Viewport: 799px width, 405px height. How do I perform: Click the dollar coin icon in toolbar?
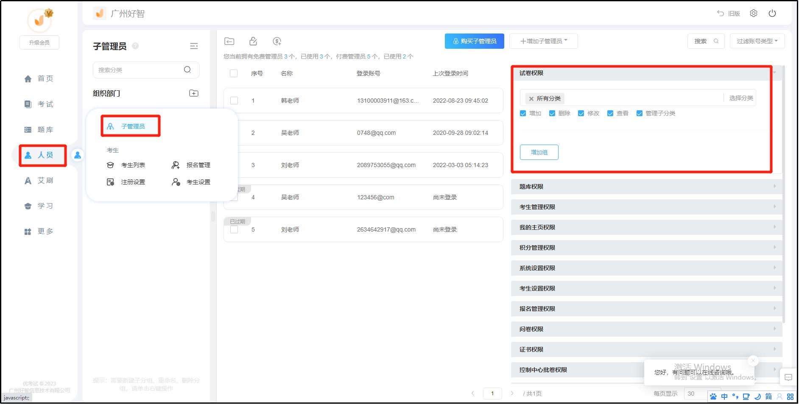(x=277, y=41)
